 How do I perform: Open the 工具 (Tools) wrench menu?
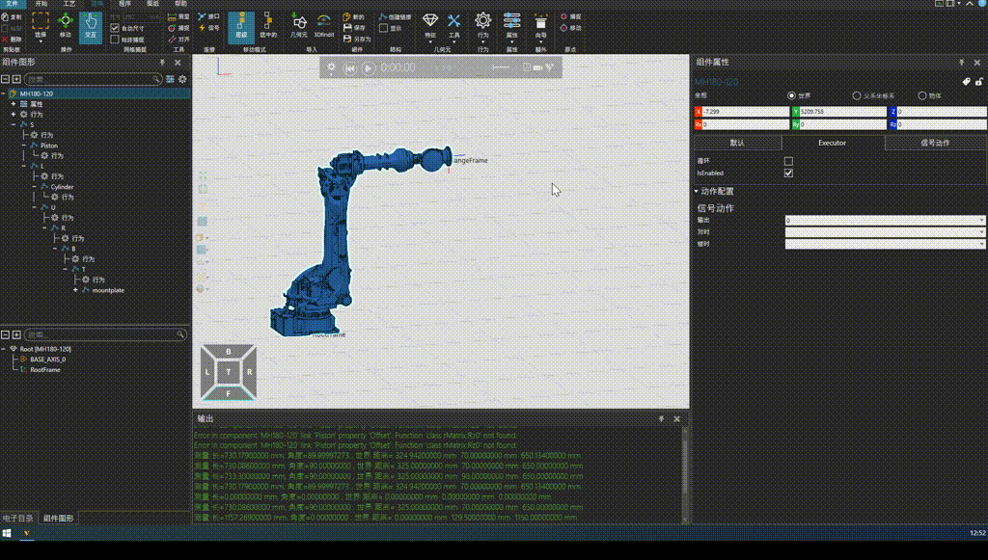point(453,26)
